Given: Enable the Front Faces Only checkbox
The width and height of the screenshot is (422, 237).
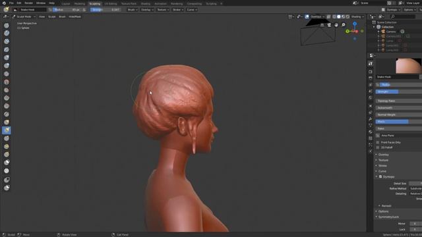Looking at the screenshot, I should click(378, 142).
